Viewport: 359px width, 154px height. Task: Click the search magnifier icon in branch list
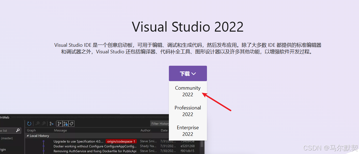18,130
